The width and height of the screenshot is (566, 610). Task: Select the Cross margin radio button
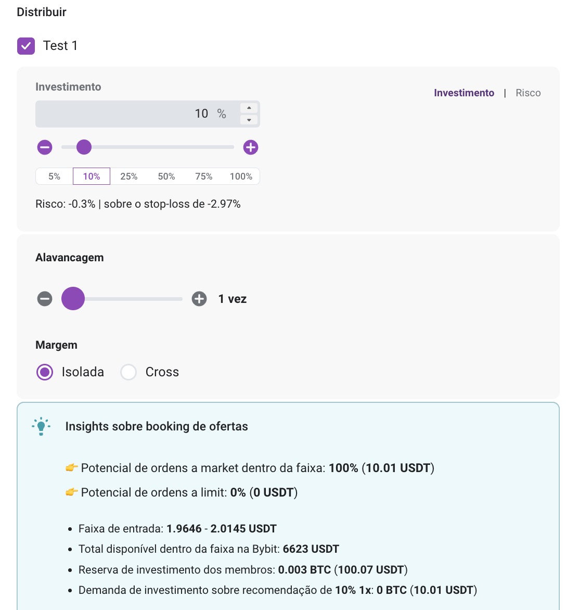(128, 372)
